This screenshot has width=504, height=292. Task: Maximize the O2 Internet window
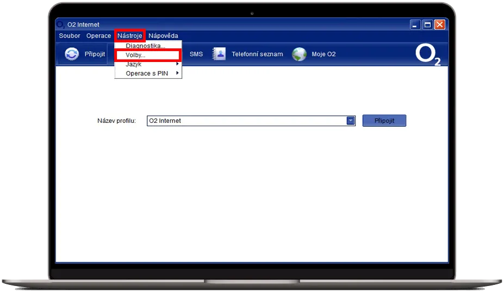427,24
